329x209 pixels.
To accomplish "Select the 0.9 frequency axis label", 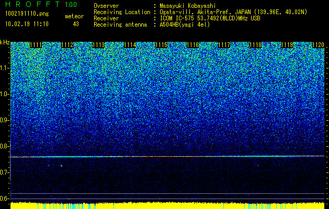I will [4, 120].
